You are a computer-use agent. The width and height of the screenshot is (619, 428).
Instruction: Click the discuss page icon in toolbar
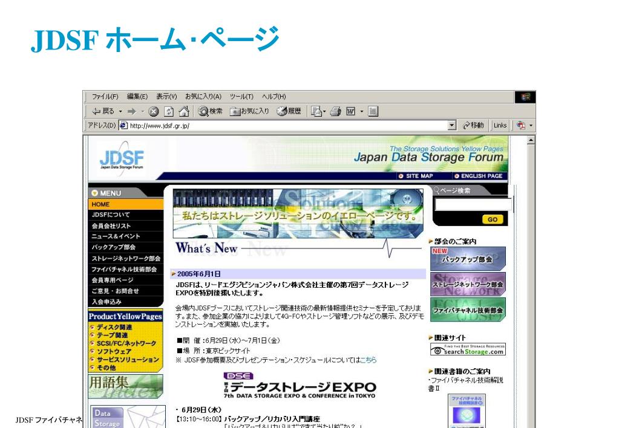tap(373, 112)
